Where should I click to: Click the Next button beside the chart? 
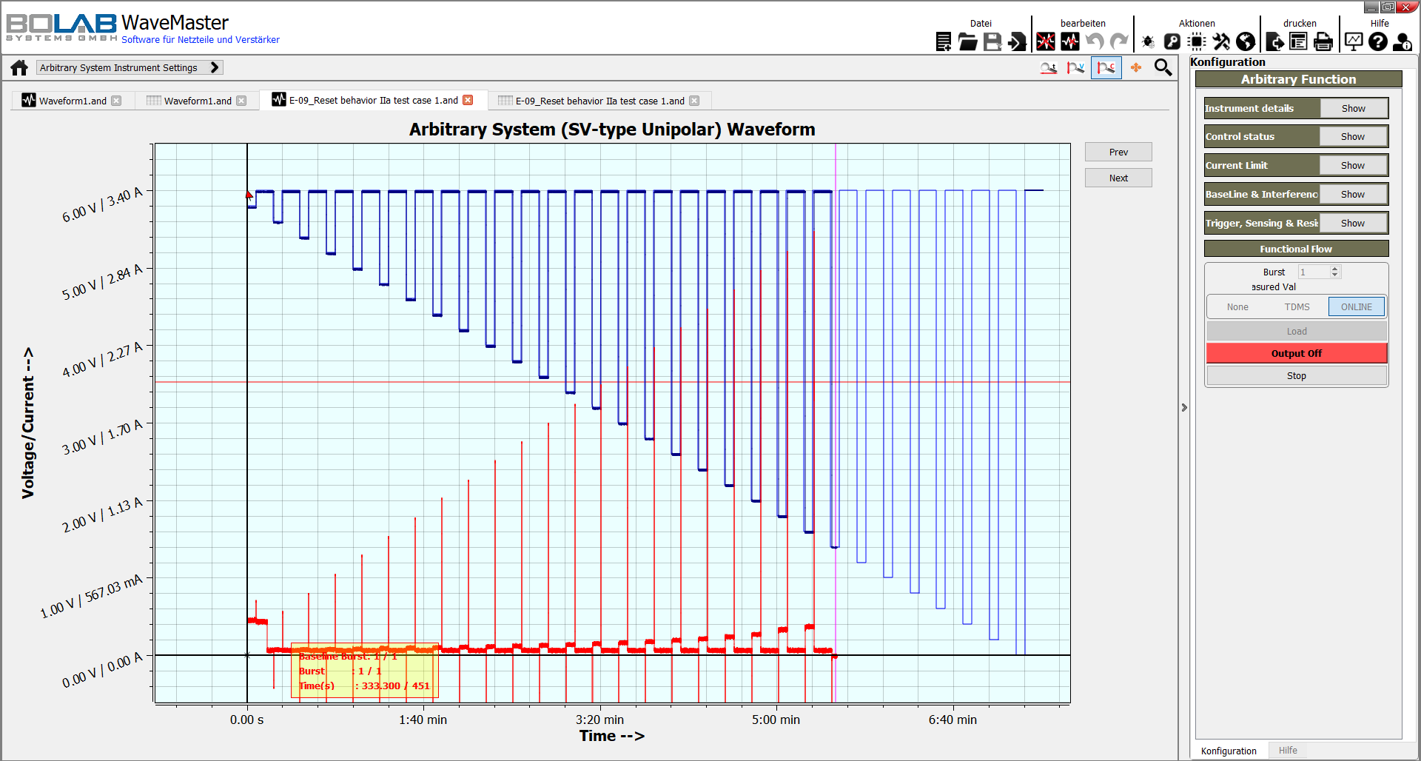(1118, 177)
